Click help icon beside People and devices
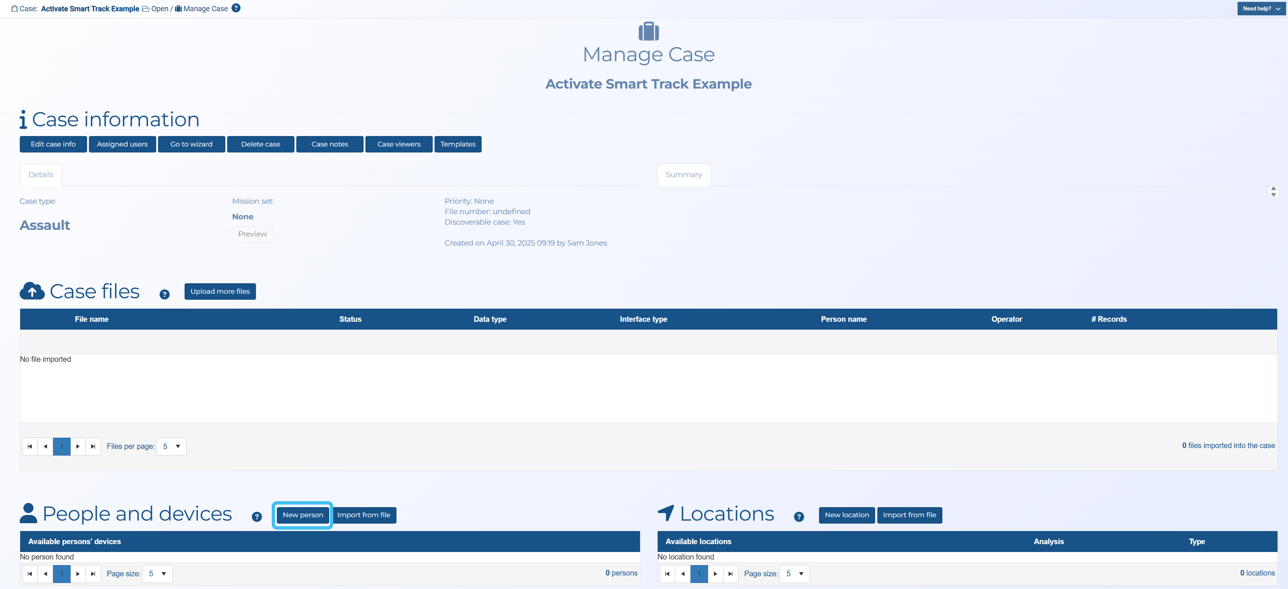Viewport: 1288px width, 589px height. point(256,516)
